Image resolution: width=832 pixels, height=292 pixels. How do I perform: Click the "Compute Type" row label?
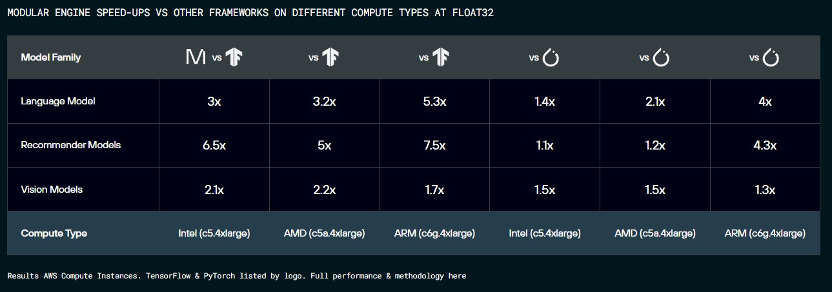54,233
